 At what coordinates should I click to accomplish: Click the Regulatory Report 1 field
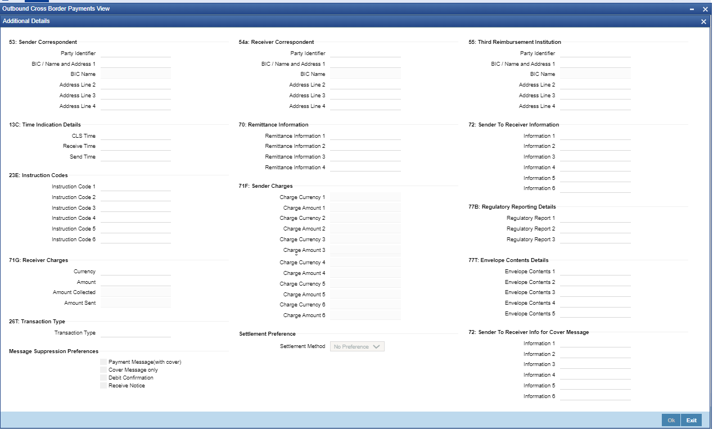(595, 218)
